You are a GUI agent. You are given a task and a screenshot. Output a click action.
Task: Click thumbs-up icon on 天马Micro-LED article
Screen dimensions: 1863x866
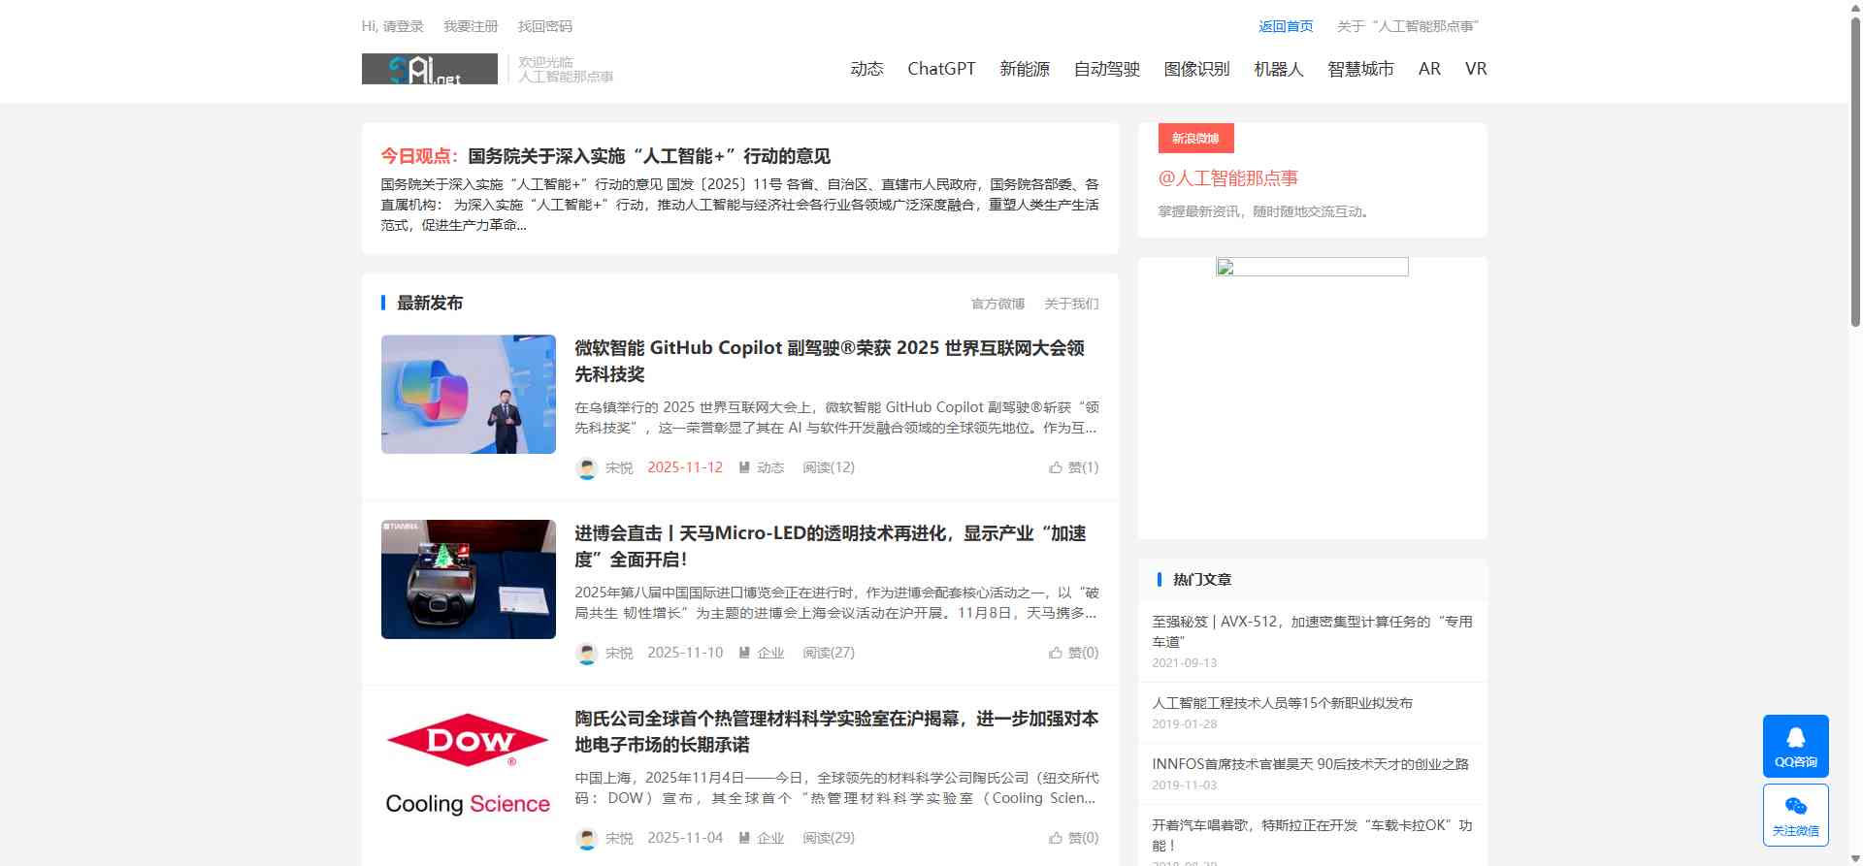pyautogui.click(x=1056, y=653)
